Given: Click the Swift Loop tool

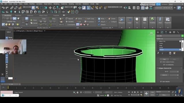Looking at the screenshot, I should coord(89,19).
